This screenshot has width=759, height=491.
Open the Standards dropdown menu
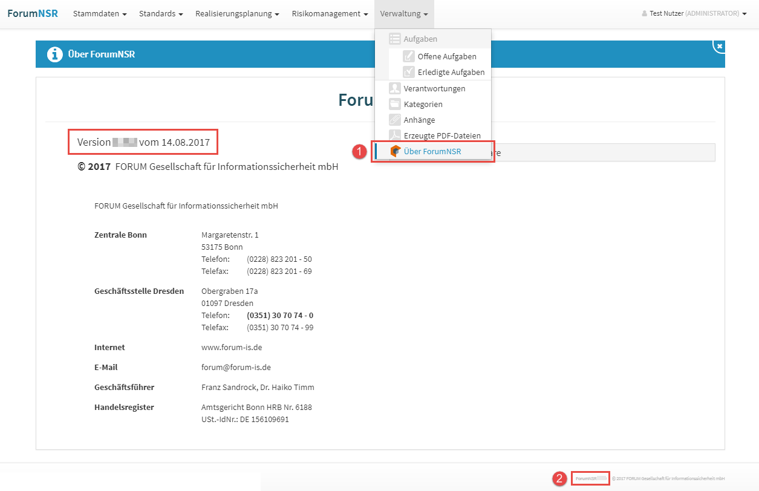[x=161, y=13]
